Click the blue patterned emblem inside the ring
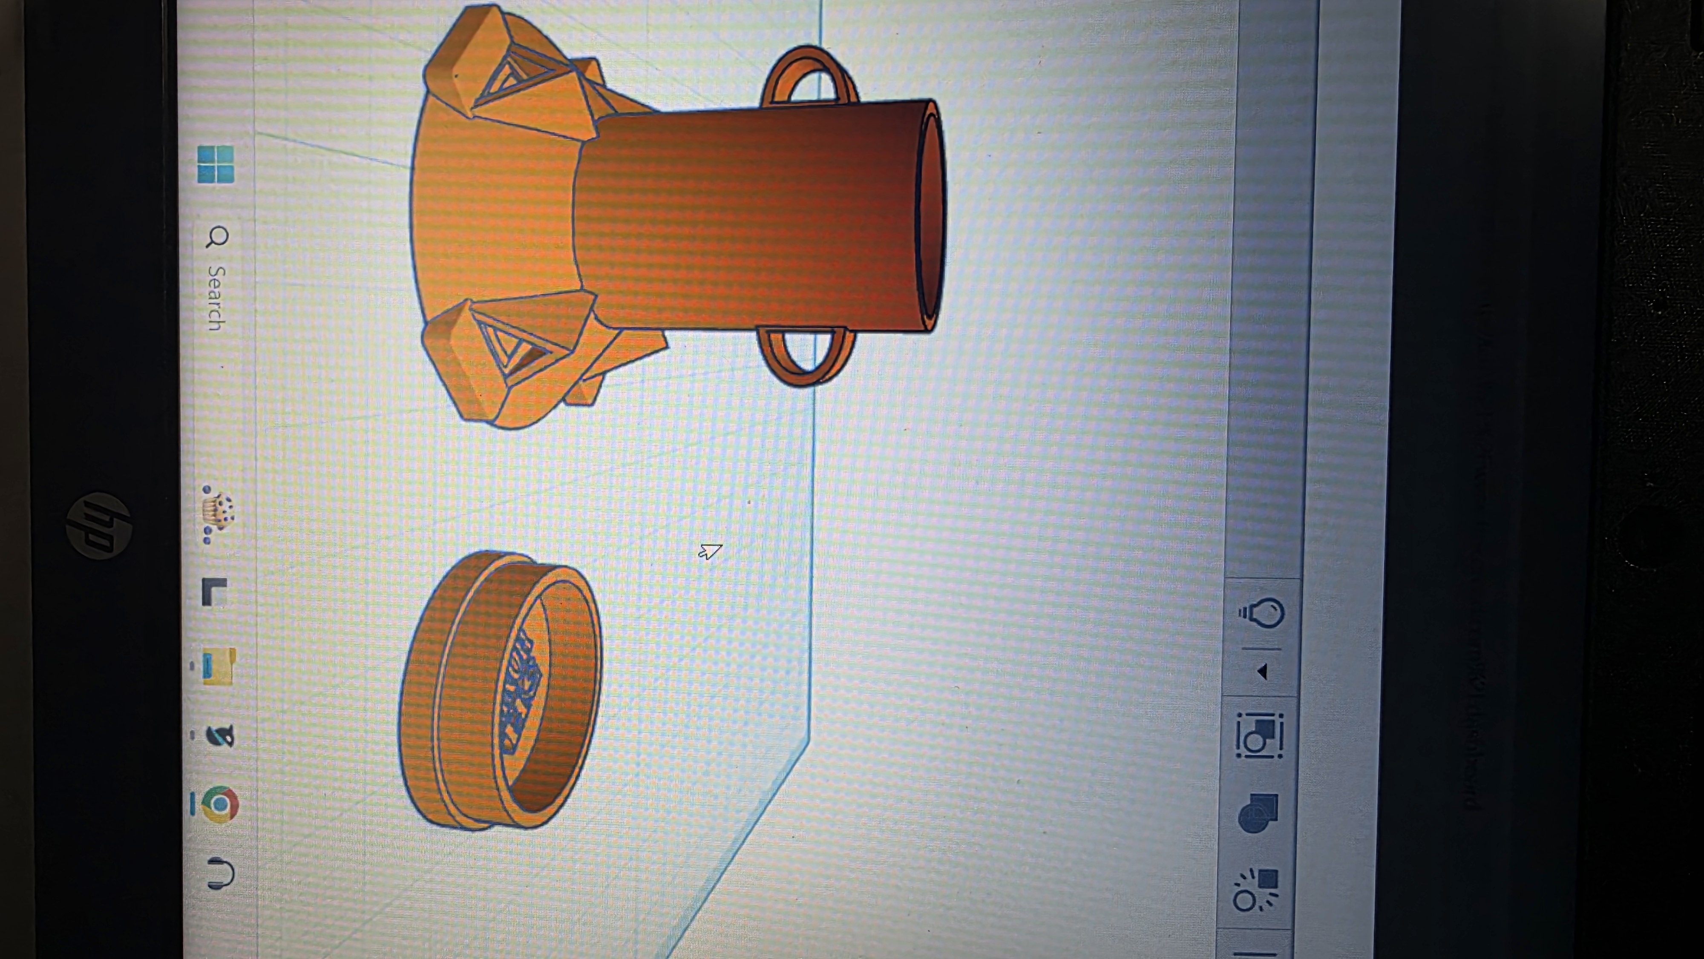This screenshot has height=959, width=1704. 523,692
